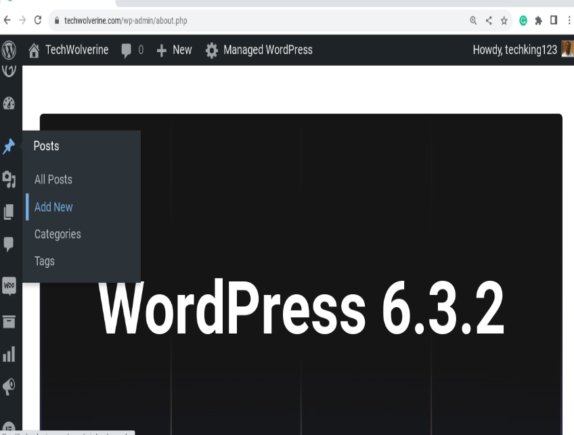Open the Howdy, techking123 account menu
The height and width of the screenshot is (435, 574).
point(514,50)
